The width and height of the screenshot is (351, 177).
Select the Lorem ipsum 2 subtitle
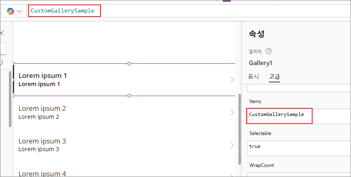(x=39, y=117)
